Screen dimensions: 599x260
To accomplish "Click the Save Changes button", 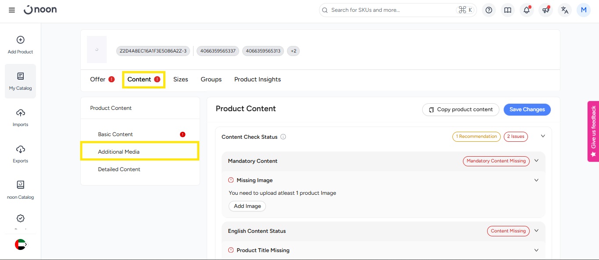I will 527,109.
